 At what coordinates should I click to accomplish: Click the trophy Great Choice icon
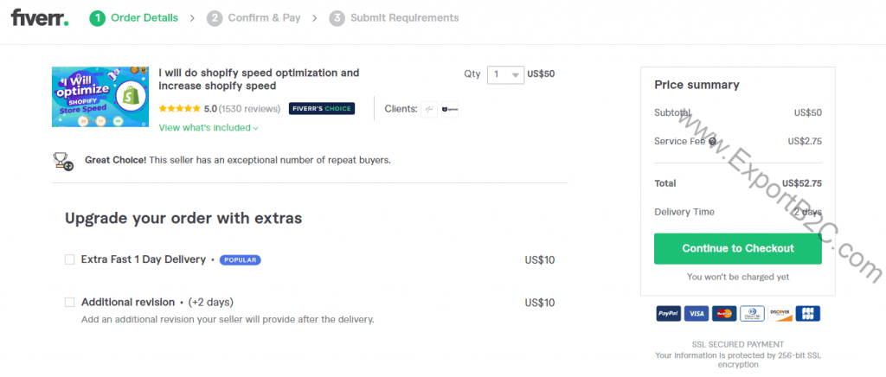(63, 160)
